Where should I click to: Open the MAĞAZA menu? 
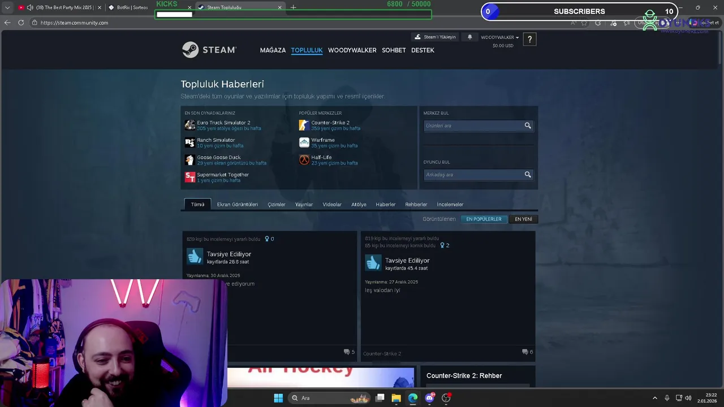click(x=273, y=50)
